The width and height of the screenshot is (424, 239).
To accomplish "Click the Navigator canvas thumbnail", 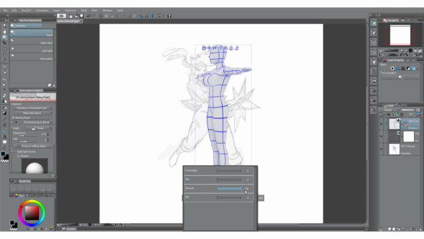I will coord(400,35).
